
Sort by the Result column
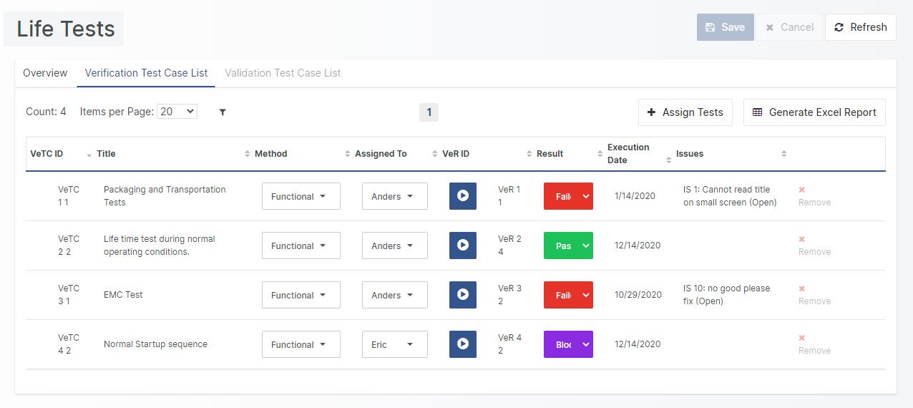[600, 154]
